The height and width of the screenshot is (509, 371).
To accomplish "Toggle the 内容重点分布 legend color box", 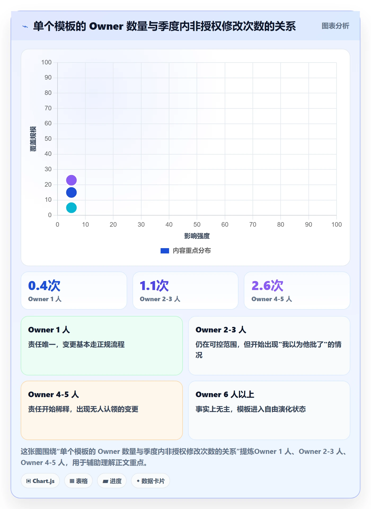I will (165, 251).
